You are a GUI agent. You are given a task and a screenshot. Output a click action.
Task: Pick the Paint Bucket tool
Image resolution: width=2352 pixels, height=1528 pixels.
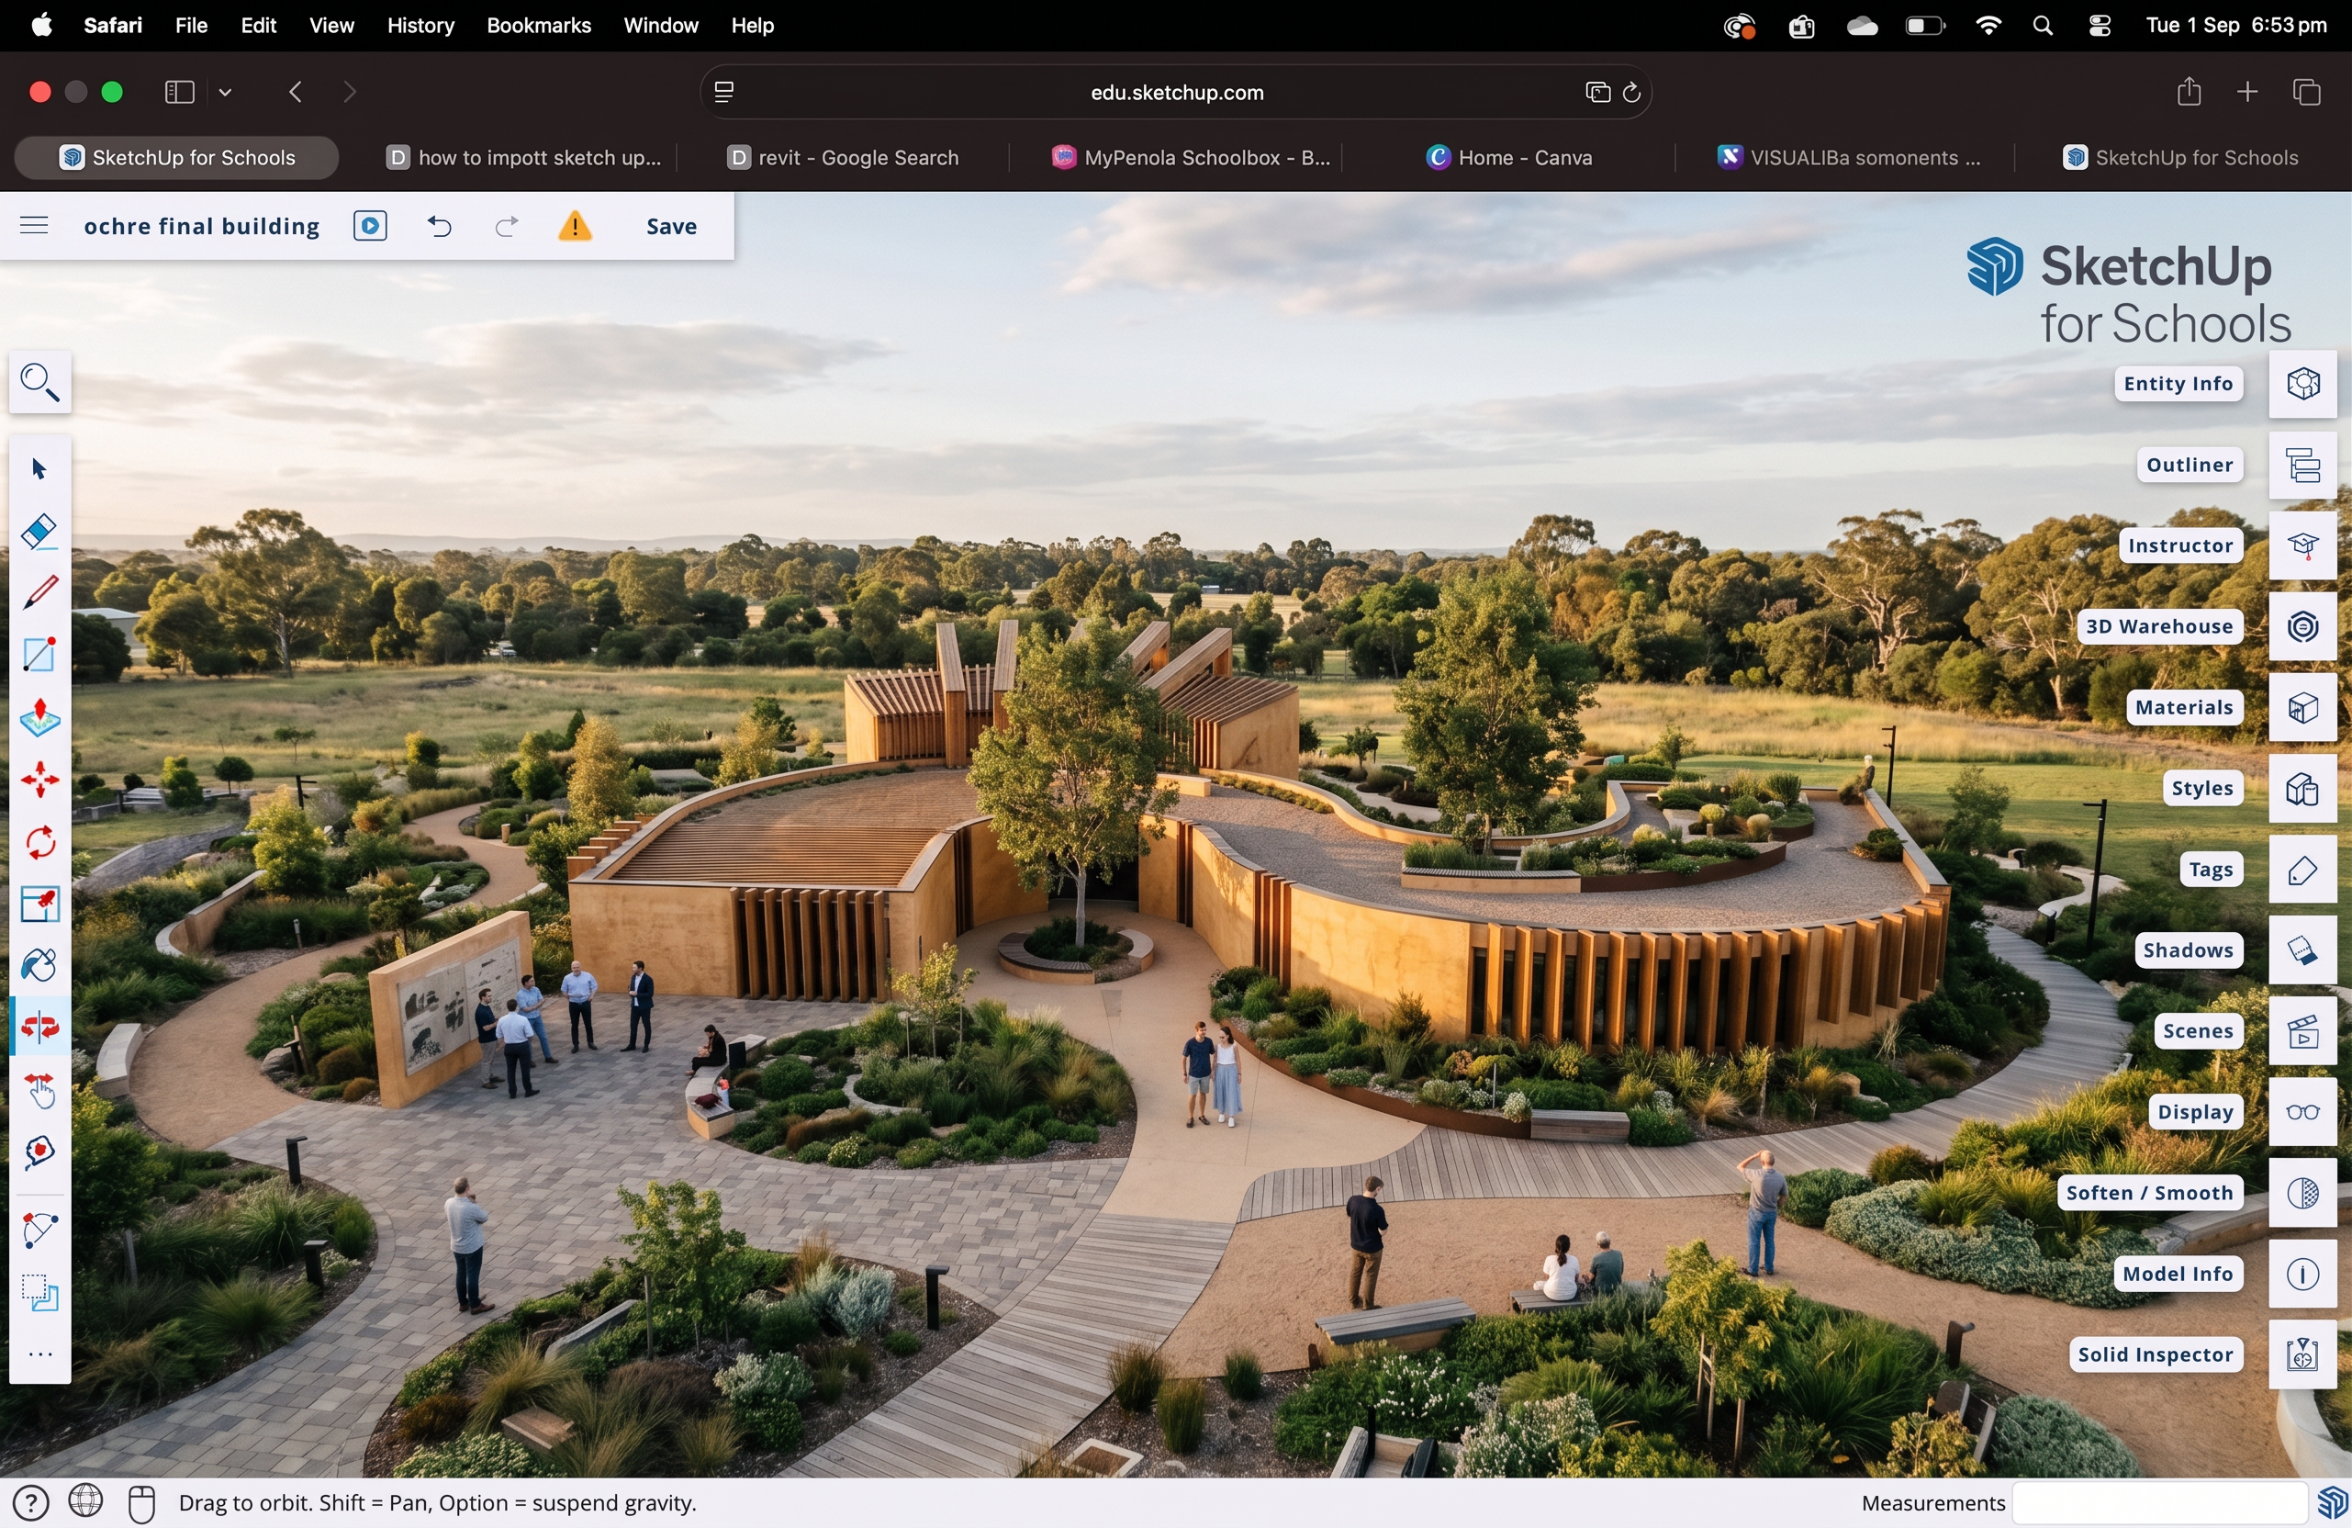(x=39, y=966)
